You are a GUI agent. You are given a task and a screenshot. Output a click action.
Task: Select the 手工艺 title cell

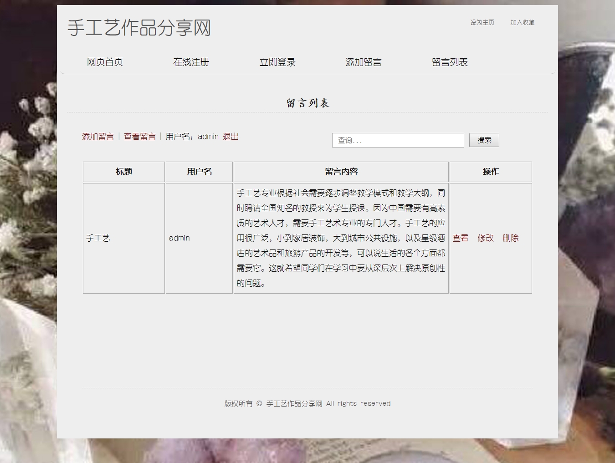pyautogui.click(x=124, y=238)
